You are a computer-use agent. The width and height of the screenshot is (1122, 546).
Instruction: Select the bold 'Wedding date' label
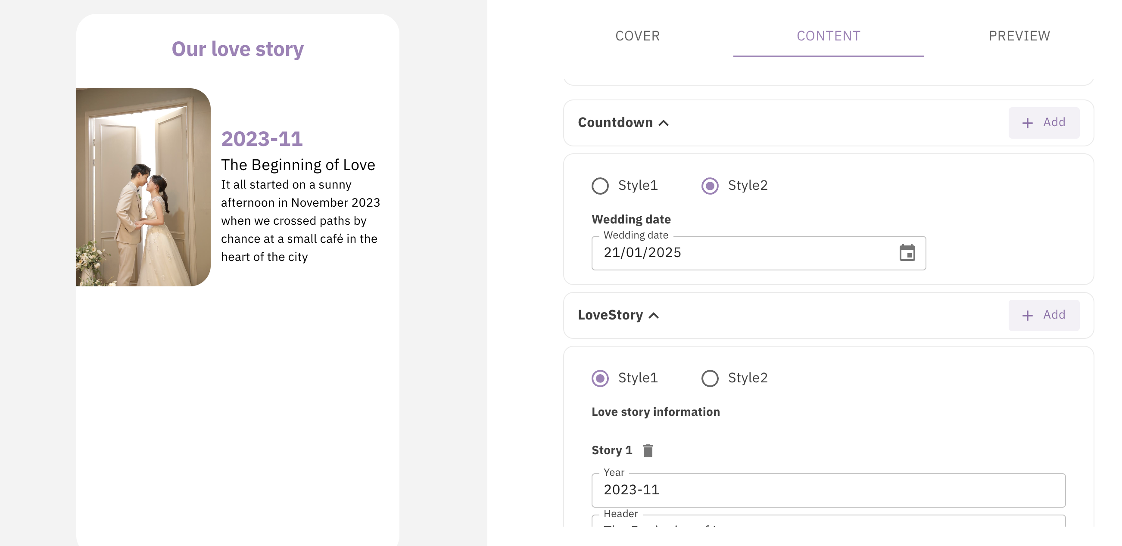pyautogui.click(x=631, y=220)
